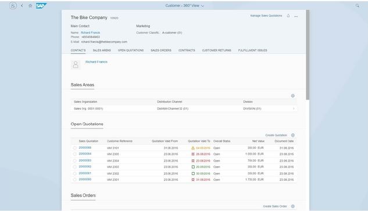The height and width of the screenshot is (211, 368).
Task: Switch to the Fulfillment Issues tab
Action: coord(252,50)
